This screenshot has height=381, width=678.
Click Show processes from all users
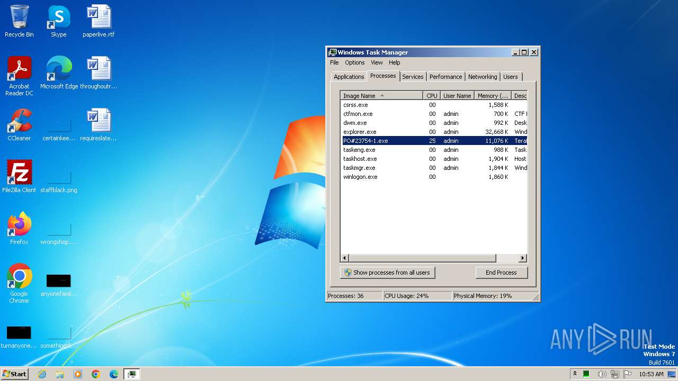(388, 273)
